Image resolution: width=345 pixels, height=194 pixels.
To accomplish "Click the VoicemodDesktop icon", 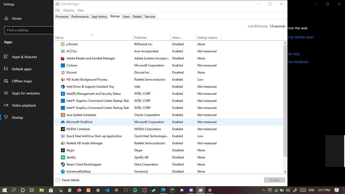I will point(63,172).
